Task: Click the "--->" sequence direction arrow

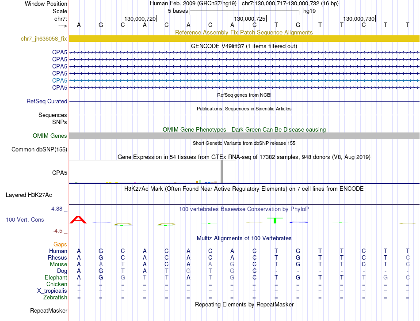Action: pos(62,26)
